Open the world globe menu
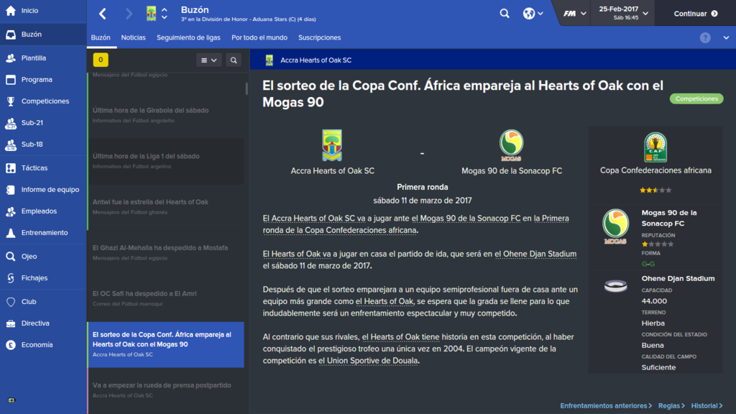736x414 pixels. [533, 14]
